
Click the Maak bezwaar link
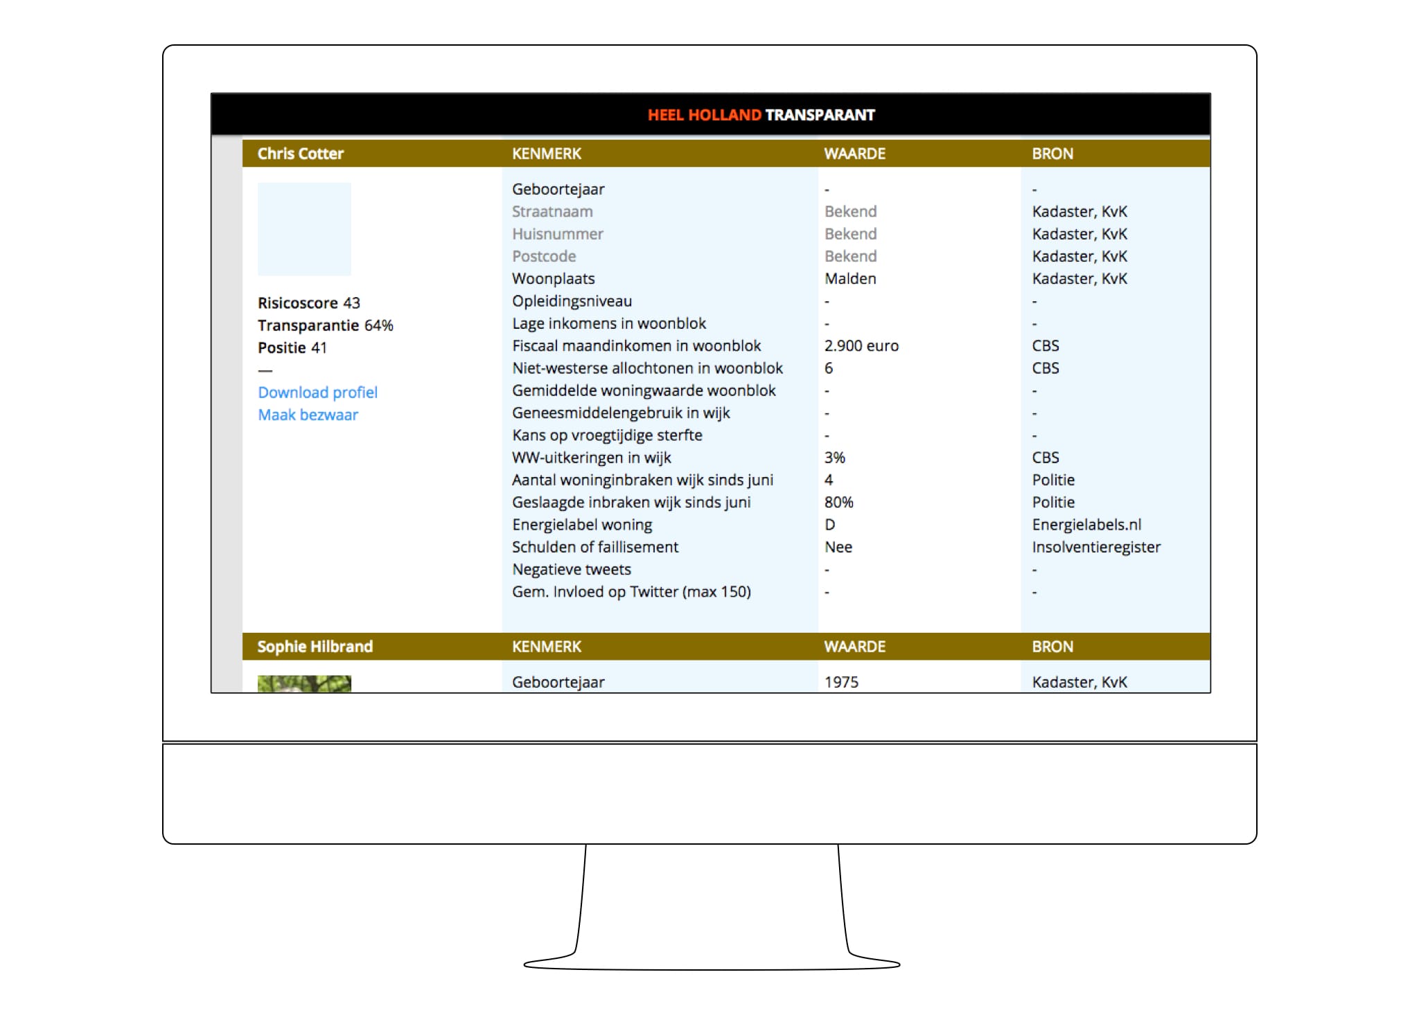pos(308,415)
